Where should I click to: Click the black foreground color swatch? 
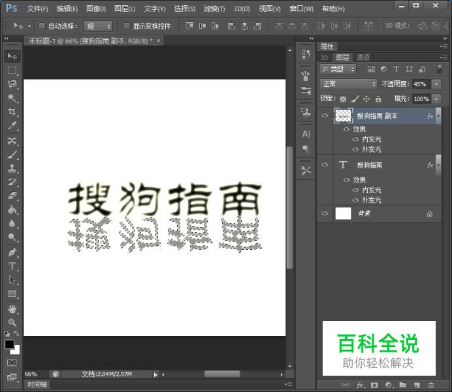click(9, 344)
